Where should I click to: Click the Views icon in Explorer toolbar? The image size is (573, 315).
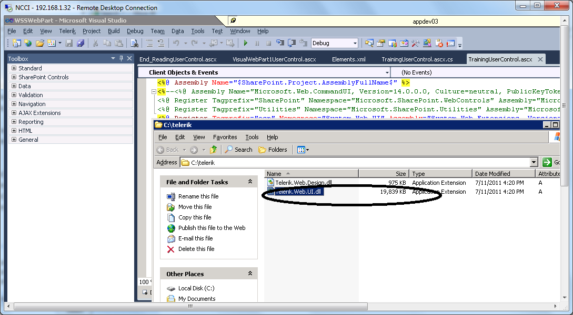pyautogui.click(x=303, y=150)
